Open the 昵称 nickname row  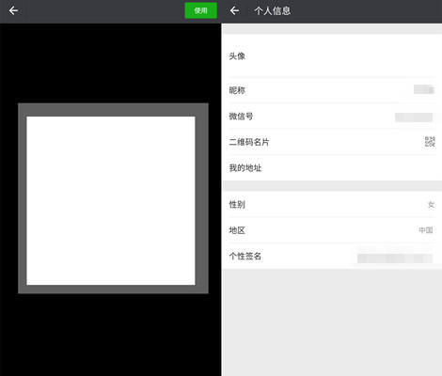pyautogui.click(x=332, y=90)
